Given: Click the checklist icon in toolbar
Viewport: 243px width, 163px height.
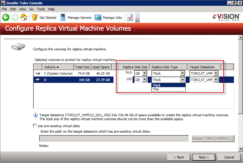Looking at the screenshot, I should point(130,18).
